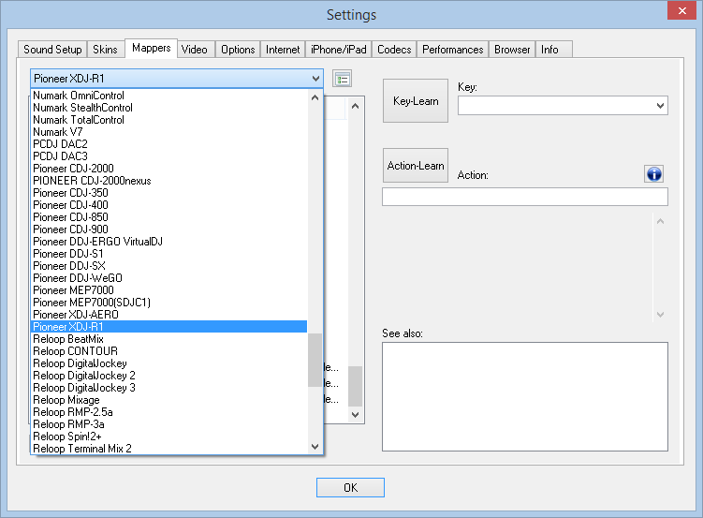Click the action description scroll-up arrow
The image size is (703, 518).
click(x=660, y=221)
